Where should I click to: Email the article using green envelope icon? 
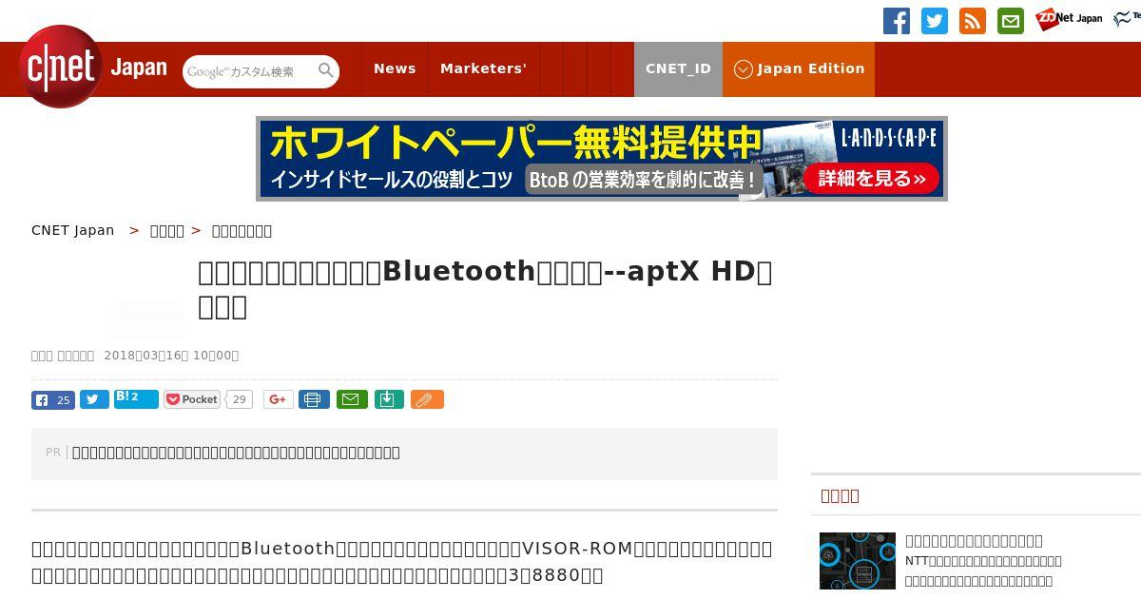[x=351, y=399]
